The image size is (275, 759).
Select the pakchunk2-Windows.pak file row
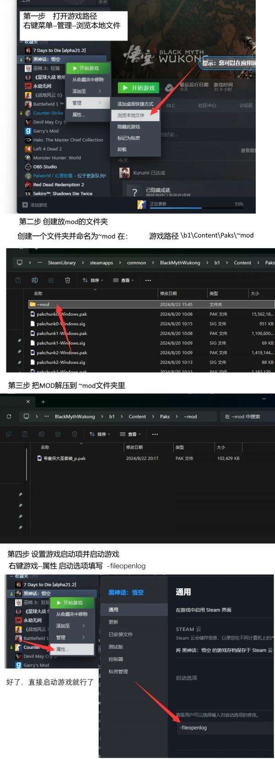(x=151, y=352)
